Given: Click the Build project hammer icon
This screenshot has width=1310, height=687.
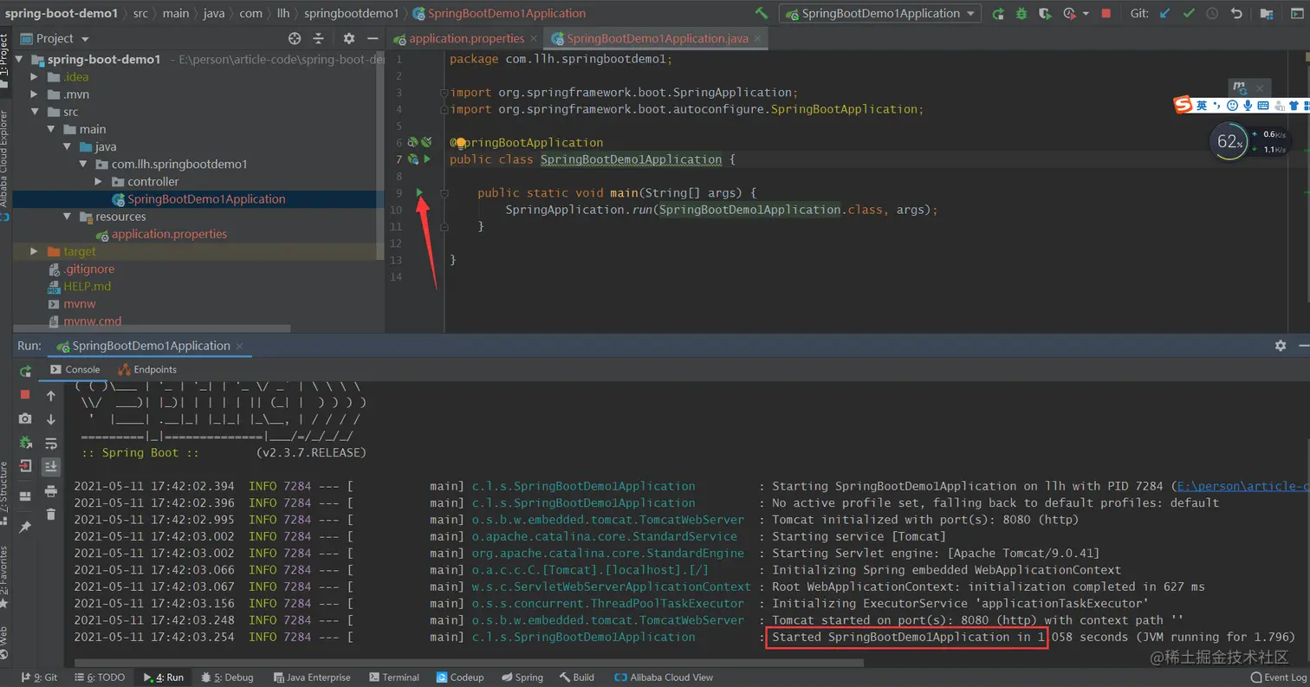Looking at the screenshot, I should pyautogui.click(x=762, y=14).
